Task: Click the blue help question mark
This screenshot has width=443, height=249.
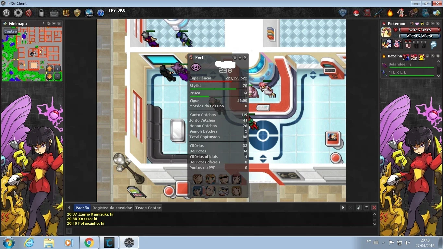Action: pyautogui.click(x=101, y=13)
